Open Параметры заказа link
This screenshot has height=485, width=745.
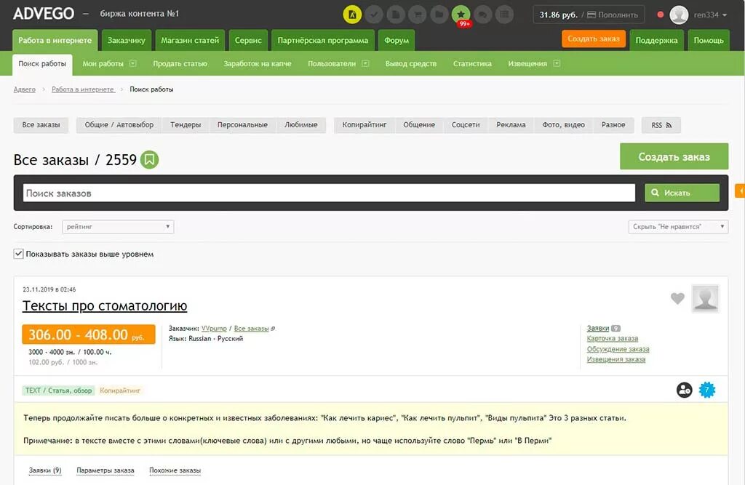pos(105,470)
